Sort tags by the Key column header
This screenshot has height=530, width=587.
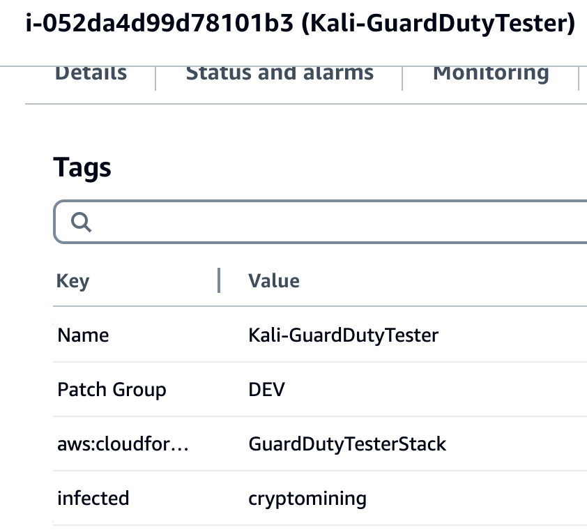click(73, 281)
